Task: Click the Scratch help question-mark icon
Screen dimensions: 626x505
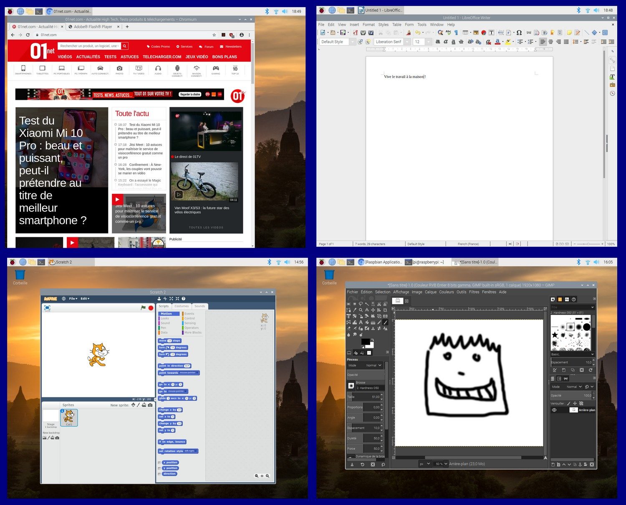Action: tap(184, 299)
